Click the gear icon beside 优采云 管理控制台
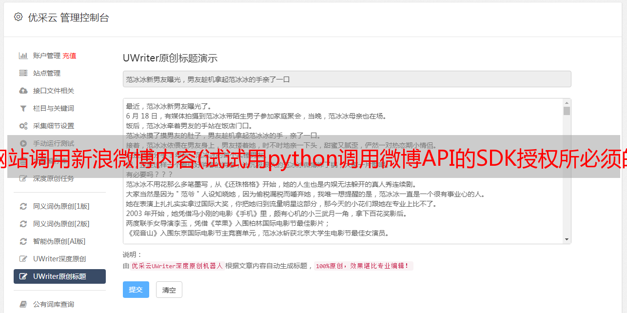This screenshot has width=627, height=313. pyautogui.click(x=18, y=17)
